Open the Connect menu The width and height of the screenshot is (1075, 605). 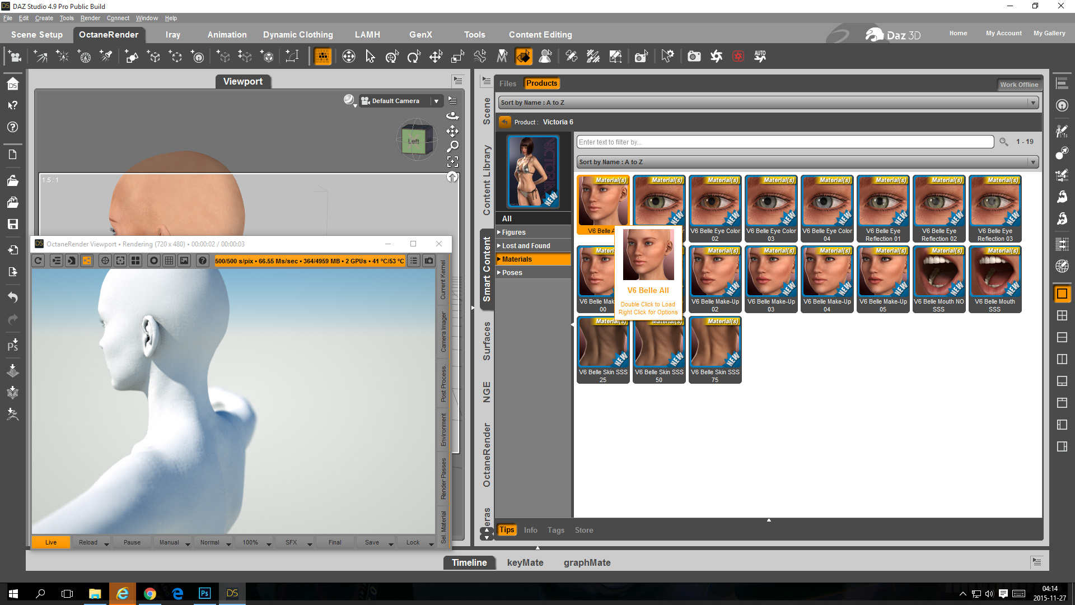click(x=118, y=18)
